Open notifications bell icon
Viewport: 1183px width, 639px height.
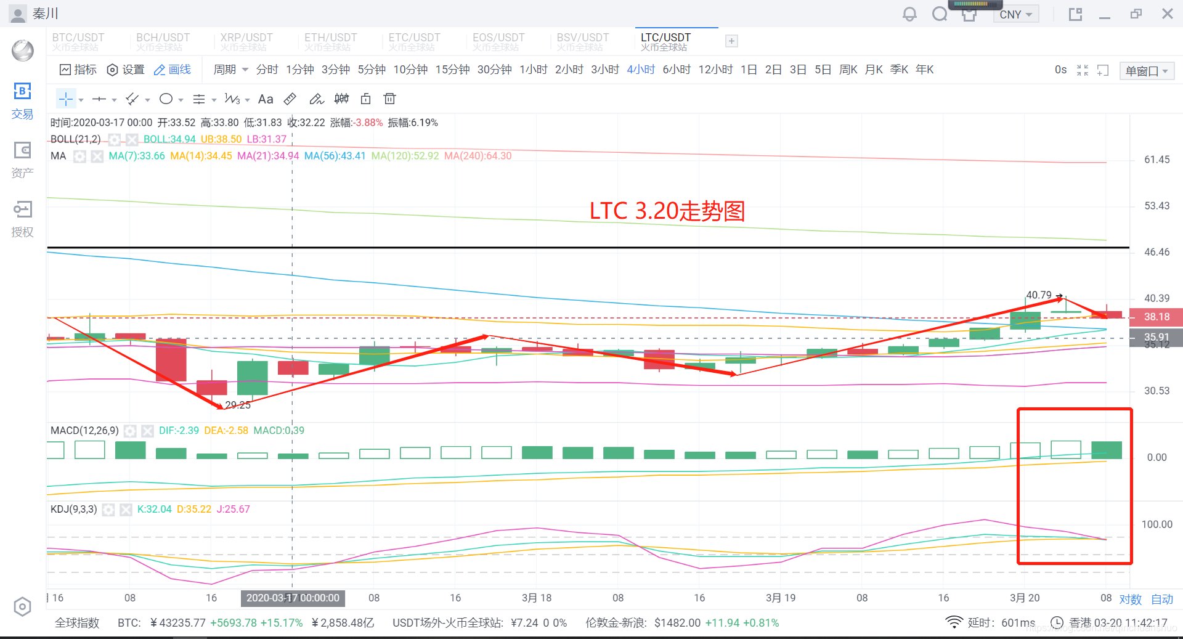click(x=909, y=14)
